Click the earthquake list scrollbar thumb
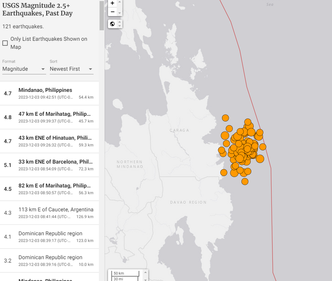 pyautogui.click(x=102, y=15)
